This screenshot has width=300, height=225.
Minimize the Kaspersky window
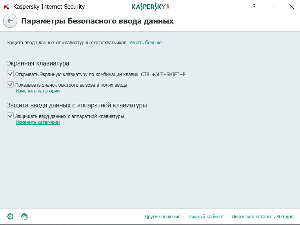(273, 7)
